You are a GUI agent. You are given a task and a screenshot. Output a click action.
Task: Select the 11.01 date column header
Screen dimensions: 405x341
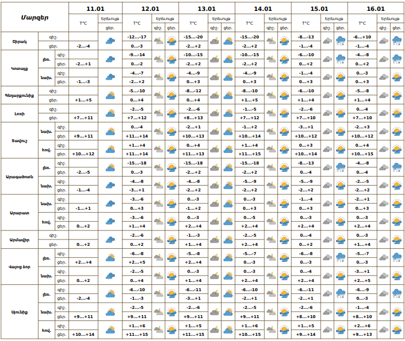95,9
